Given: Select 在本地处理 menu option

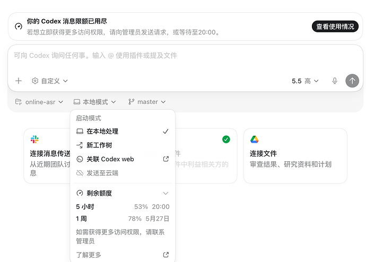Looking at the screenshot, I should 123,132.
